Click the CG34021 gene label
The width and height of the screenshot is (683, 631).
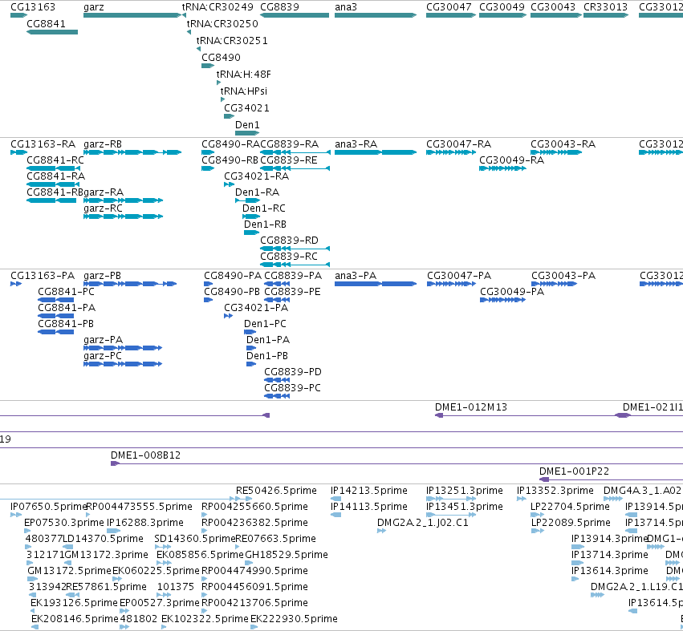(246, 108)
